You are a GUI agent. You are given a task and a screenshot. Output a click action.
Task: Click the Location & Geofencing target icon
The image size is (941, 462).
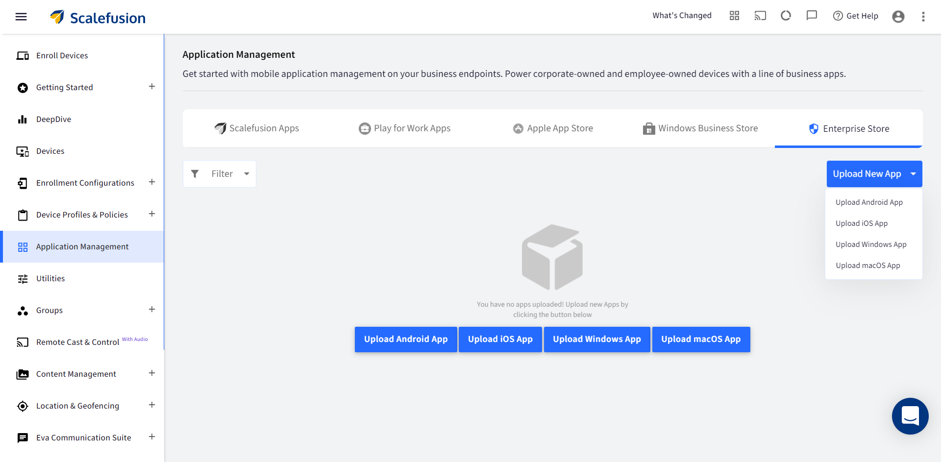pos(23,406)
